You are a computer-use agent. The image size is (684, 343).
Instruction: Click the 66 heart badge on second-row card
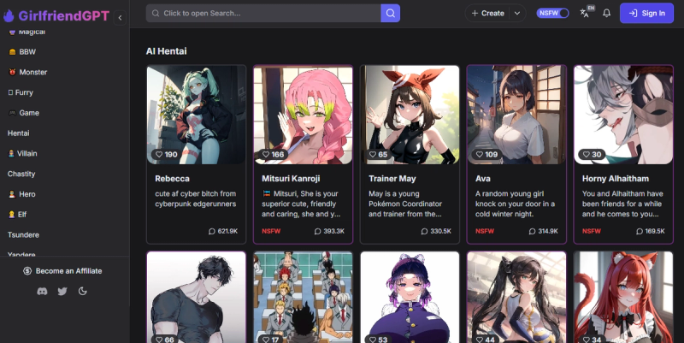coord(164,339)
